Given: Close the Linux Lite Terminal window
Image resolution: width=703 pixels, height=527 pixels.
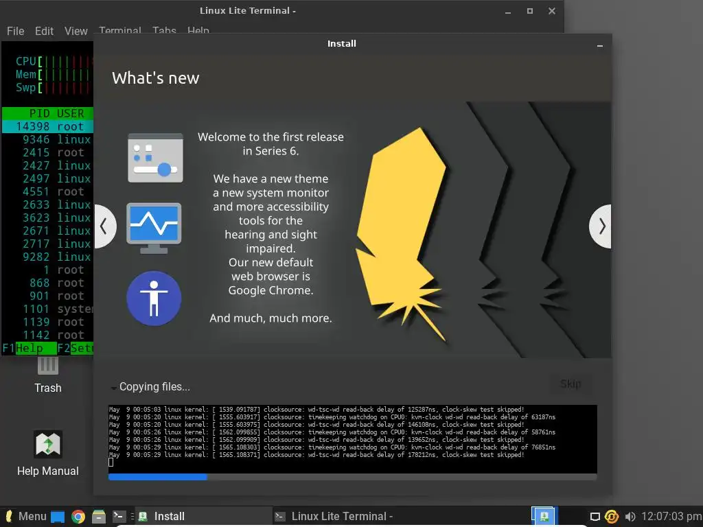Looking at the screenshot, I should click(x=552, y=11).
